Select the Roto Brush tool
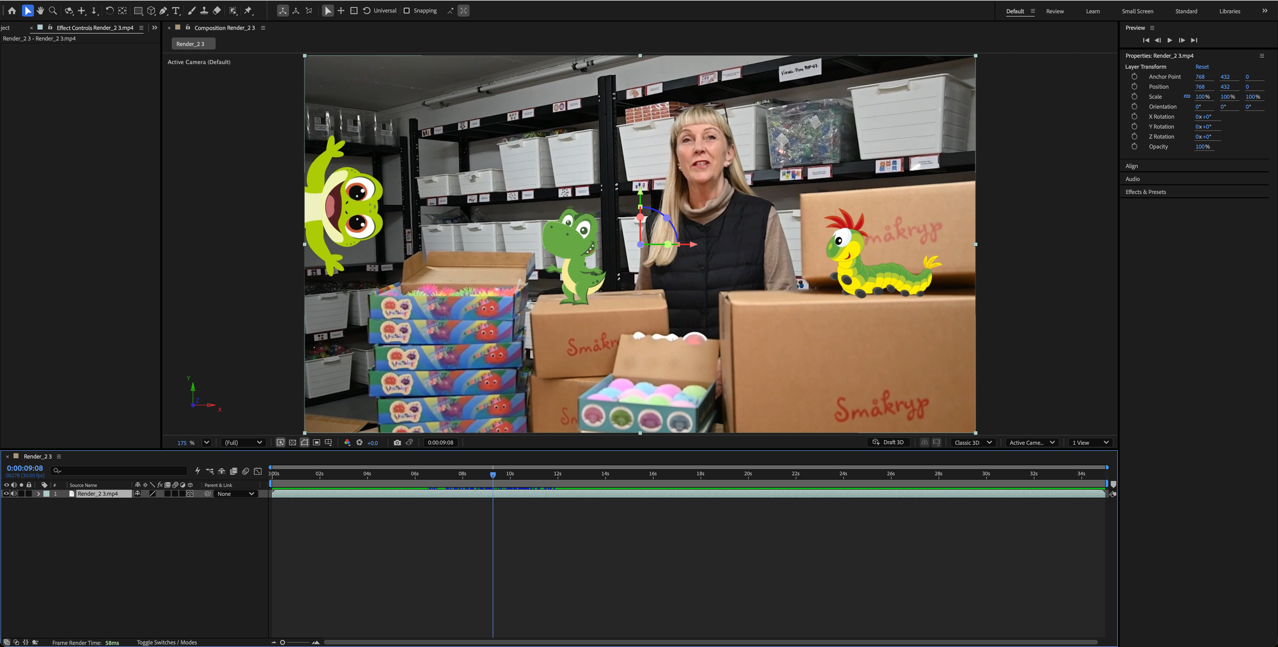The height and width of the screenshot is (647, 1278). point(233,11)
